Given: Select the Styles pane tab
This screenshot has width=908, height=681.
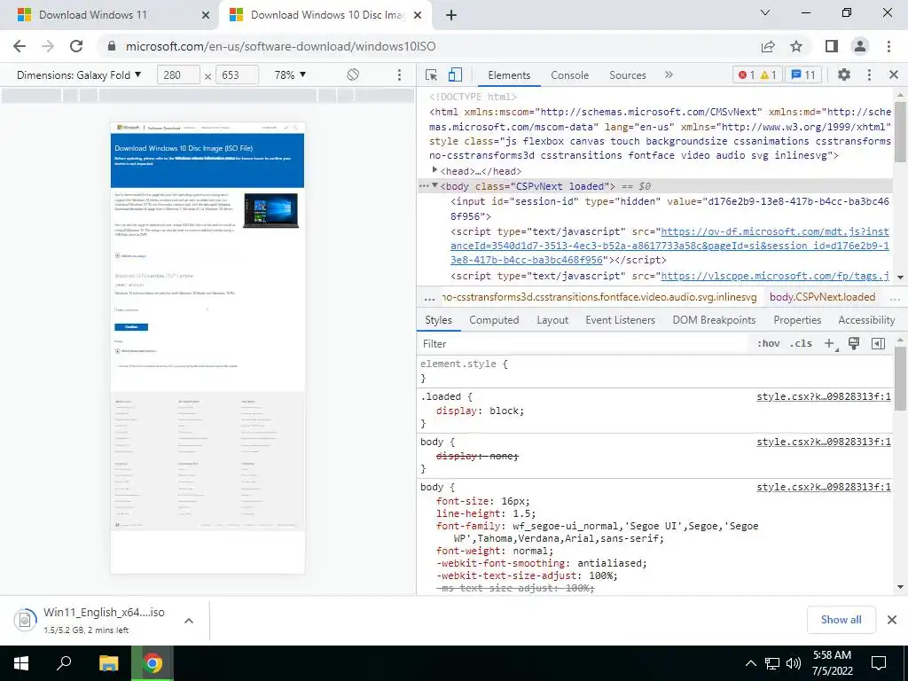Looking at the screenshot, I should (438, 319).
